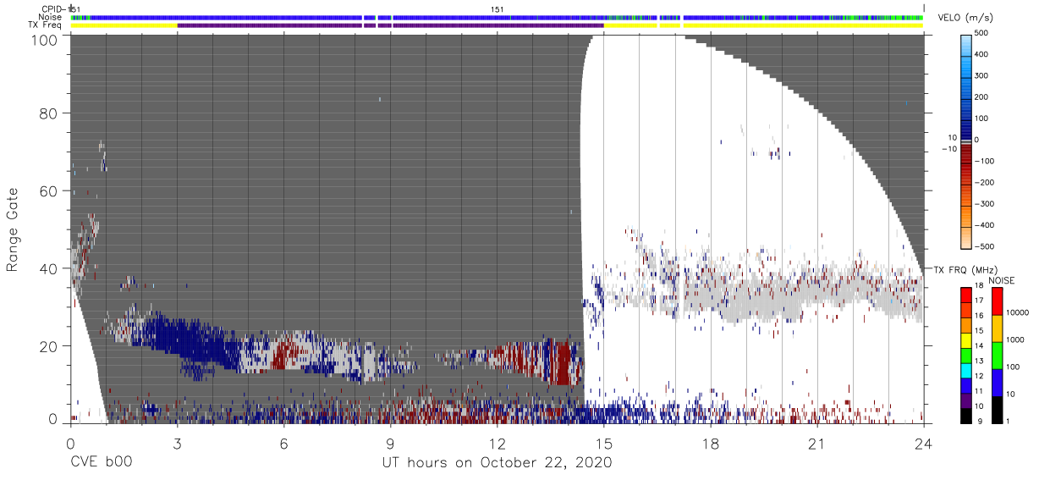Click the 400 label on velocity scale

[x=982, y=54]
